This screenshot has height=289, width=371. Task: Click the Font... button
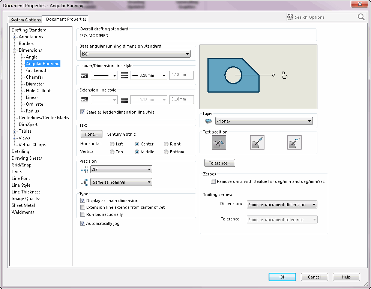pyautogui.click(x=91, y=134)
